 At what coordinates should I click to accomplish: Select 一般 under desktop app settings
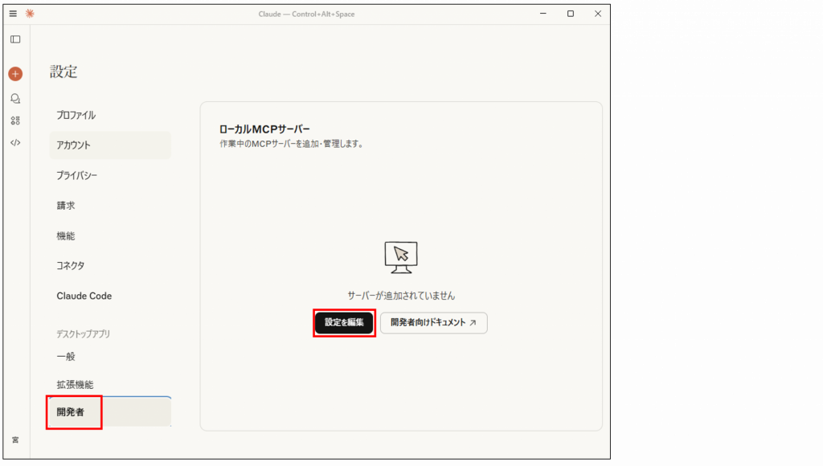66,356
